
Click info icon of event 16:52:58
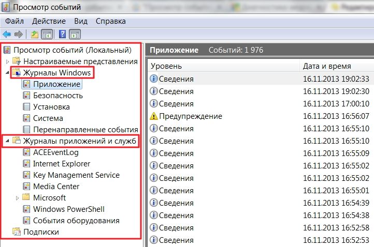click(x=154, y=228)
